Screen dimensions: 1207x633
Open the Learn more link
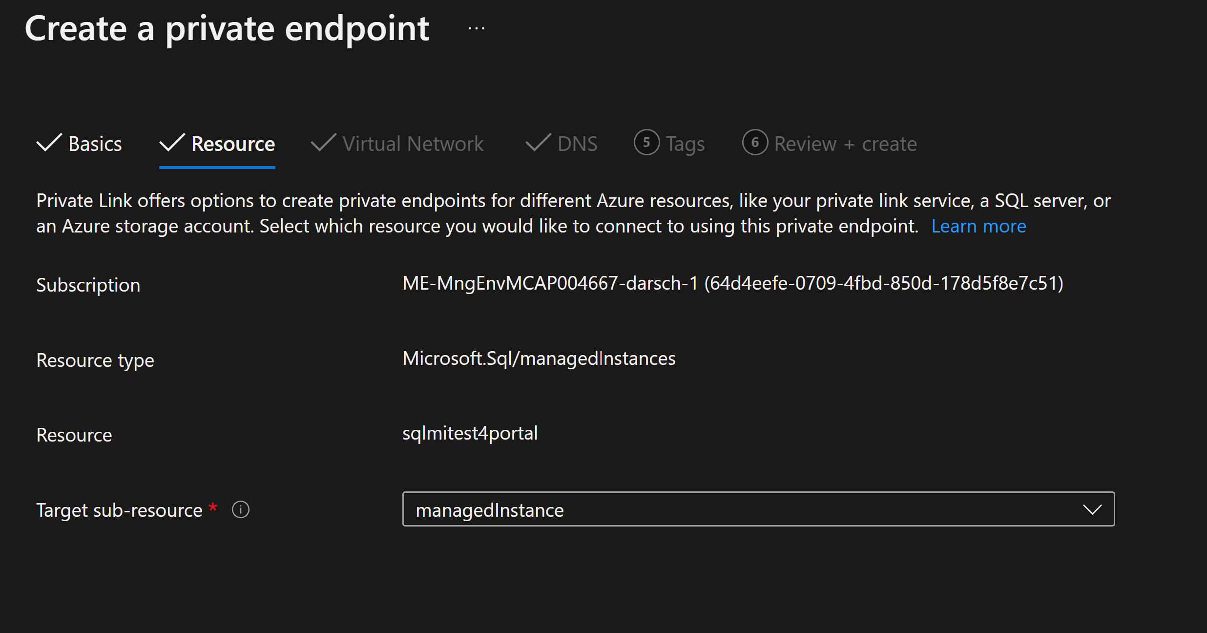click(x=978, y=227)
